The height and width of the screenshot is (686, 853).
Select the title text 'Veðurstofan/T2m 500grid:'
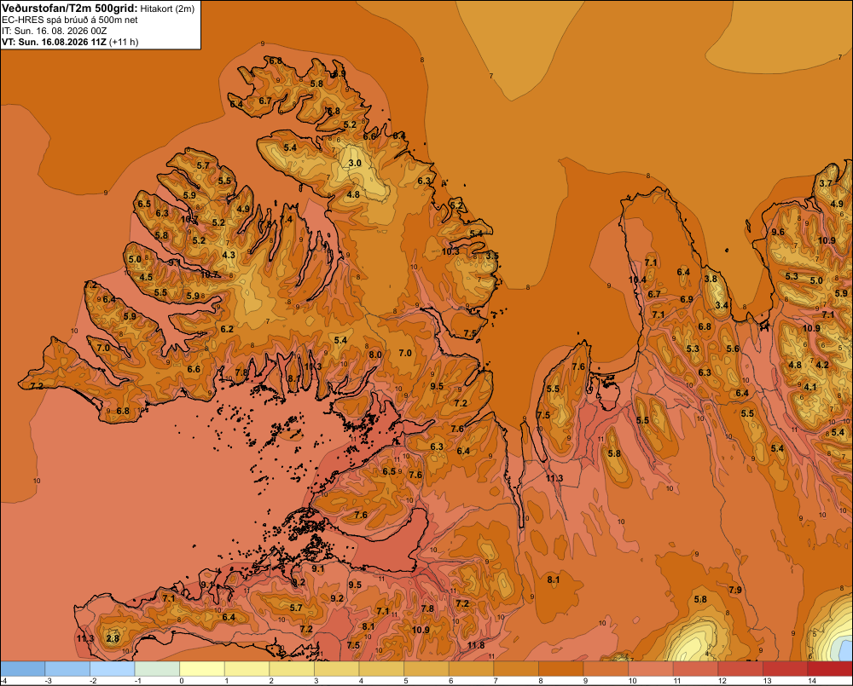coord(70,9)
